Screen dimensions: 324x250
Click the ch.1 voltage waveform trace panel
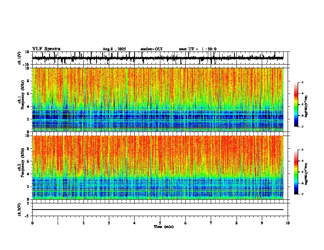160,58
